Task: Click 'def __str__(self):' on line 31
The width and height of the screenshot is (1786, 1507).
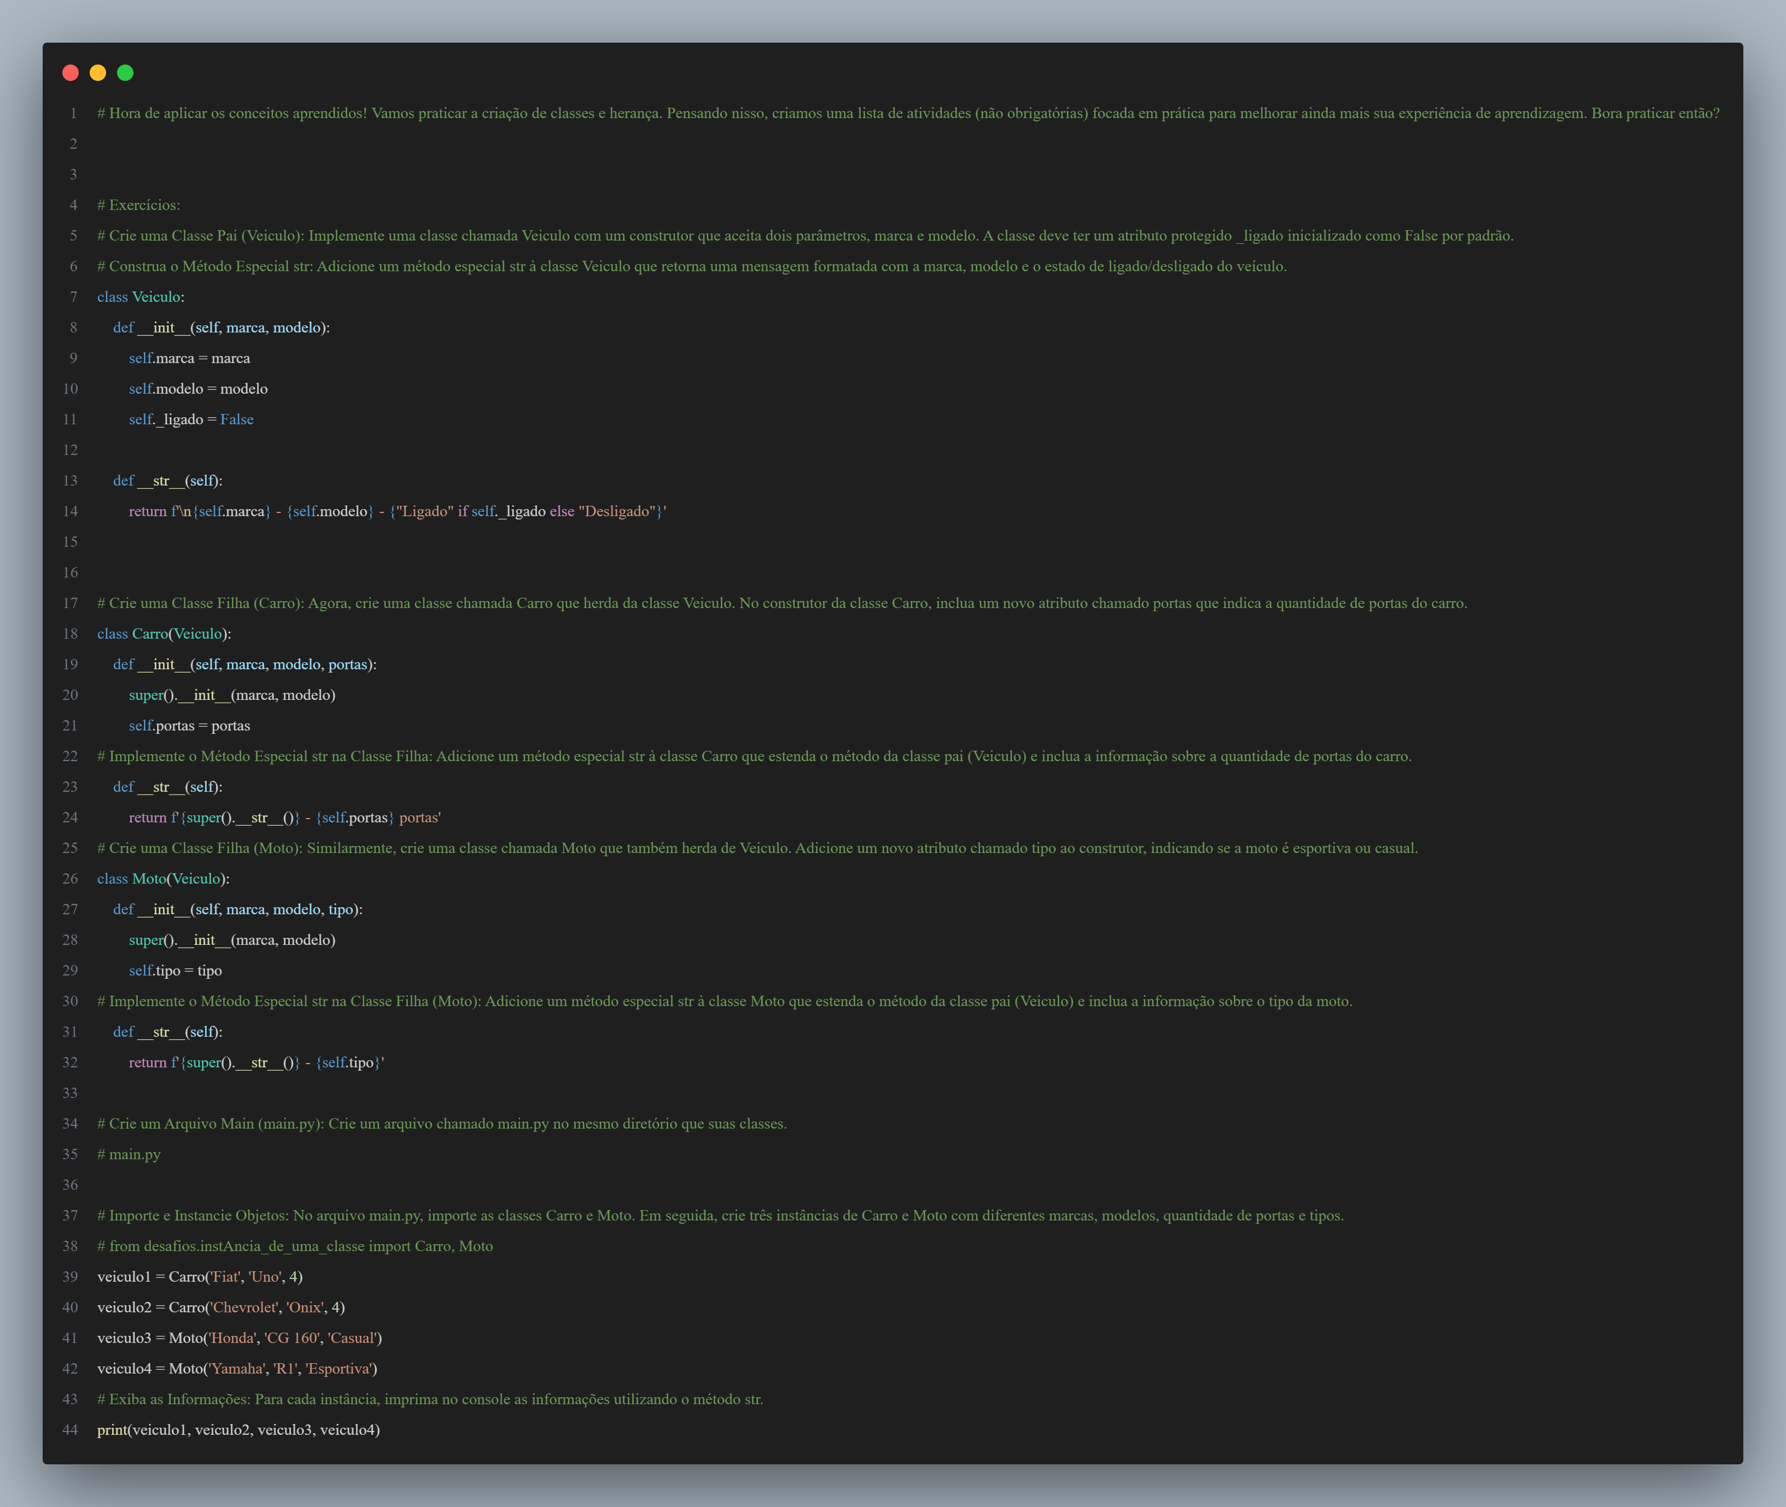Action: [167, 1032]
